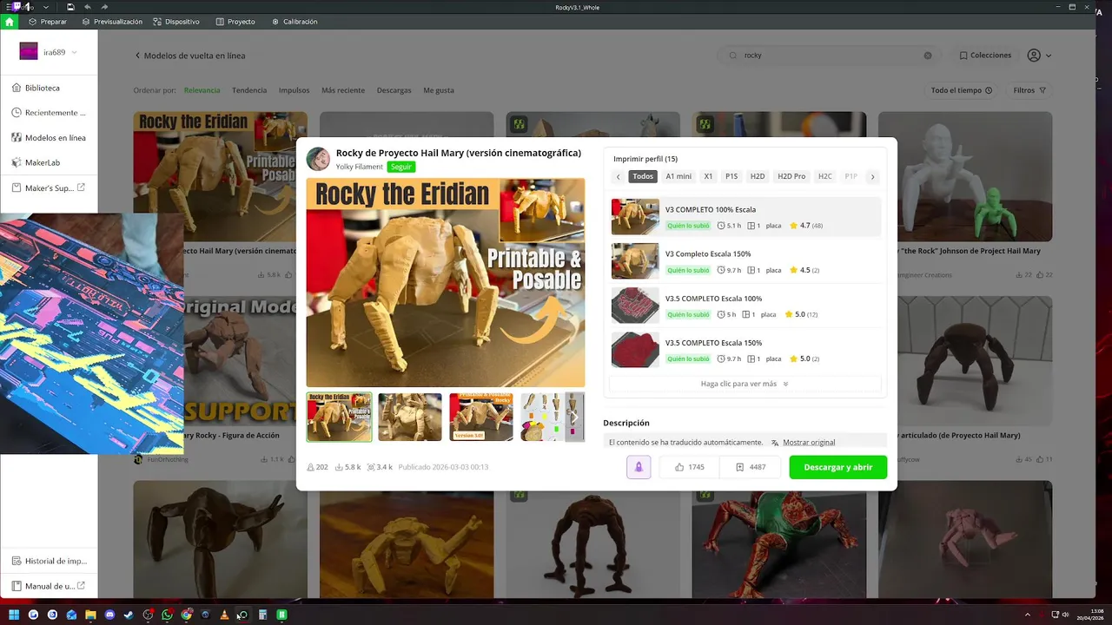Click the redo arrow in the title bar
This screenshot has width=1112, height=625.
(x=104, y=7)
